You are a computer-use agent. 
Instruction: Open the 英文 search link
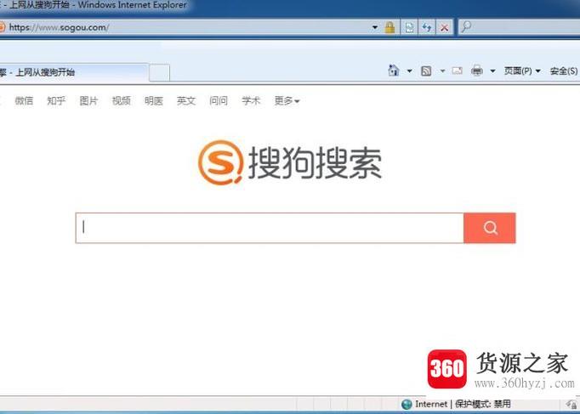186,100
